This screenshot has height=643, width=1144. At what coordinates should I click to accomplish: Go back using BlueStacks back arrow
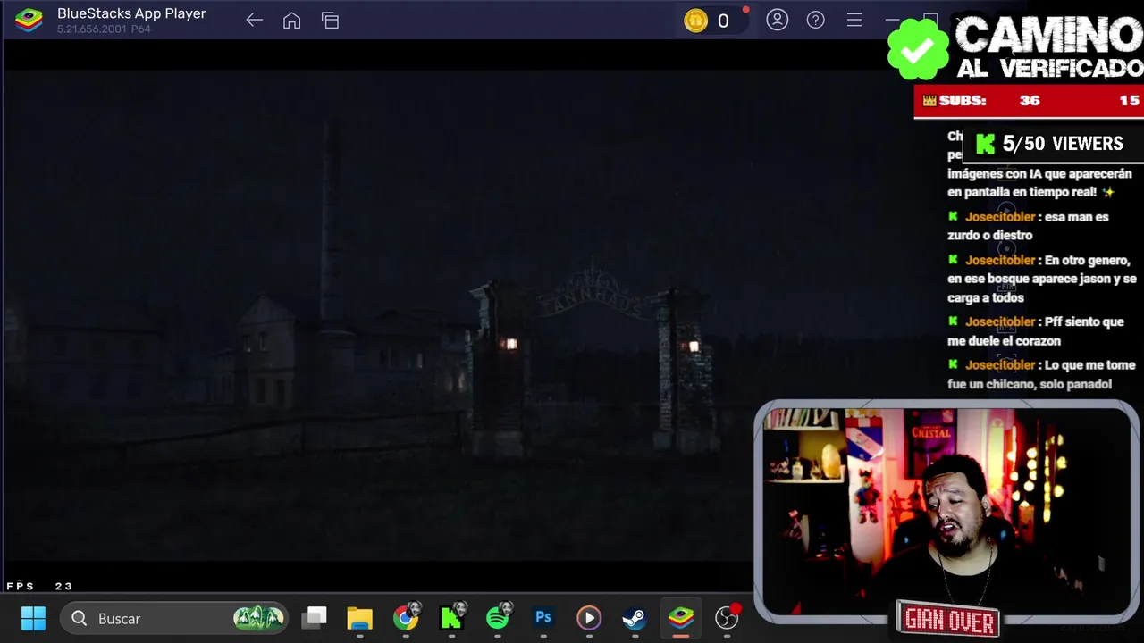tap(254, 21)
